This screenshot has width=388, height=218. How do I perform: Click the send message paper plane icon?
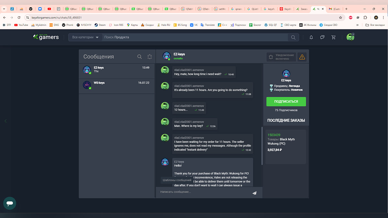coord(254,193)
